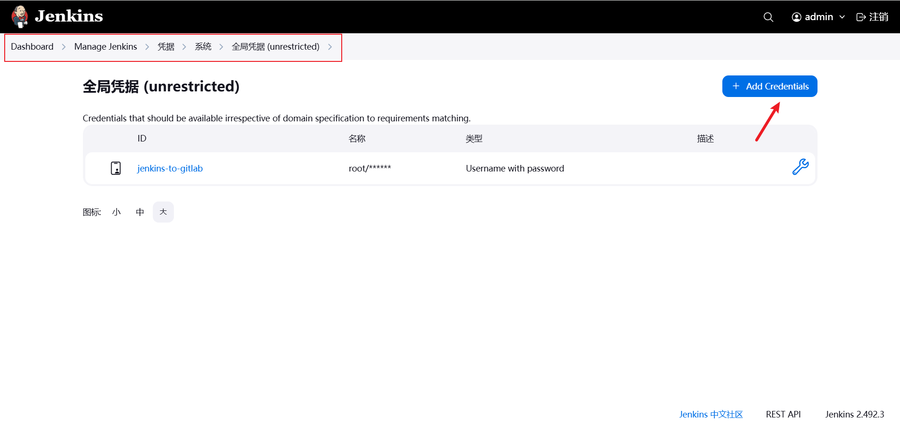Select small icon size 小
The width and height of the screenshot is (900, 432).
click(117, 212)
